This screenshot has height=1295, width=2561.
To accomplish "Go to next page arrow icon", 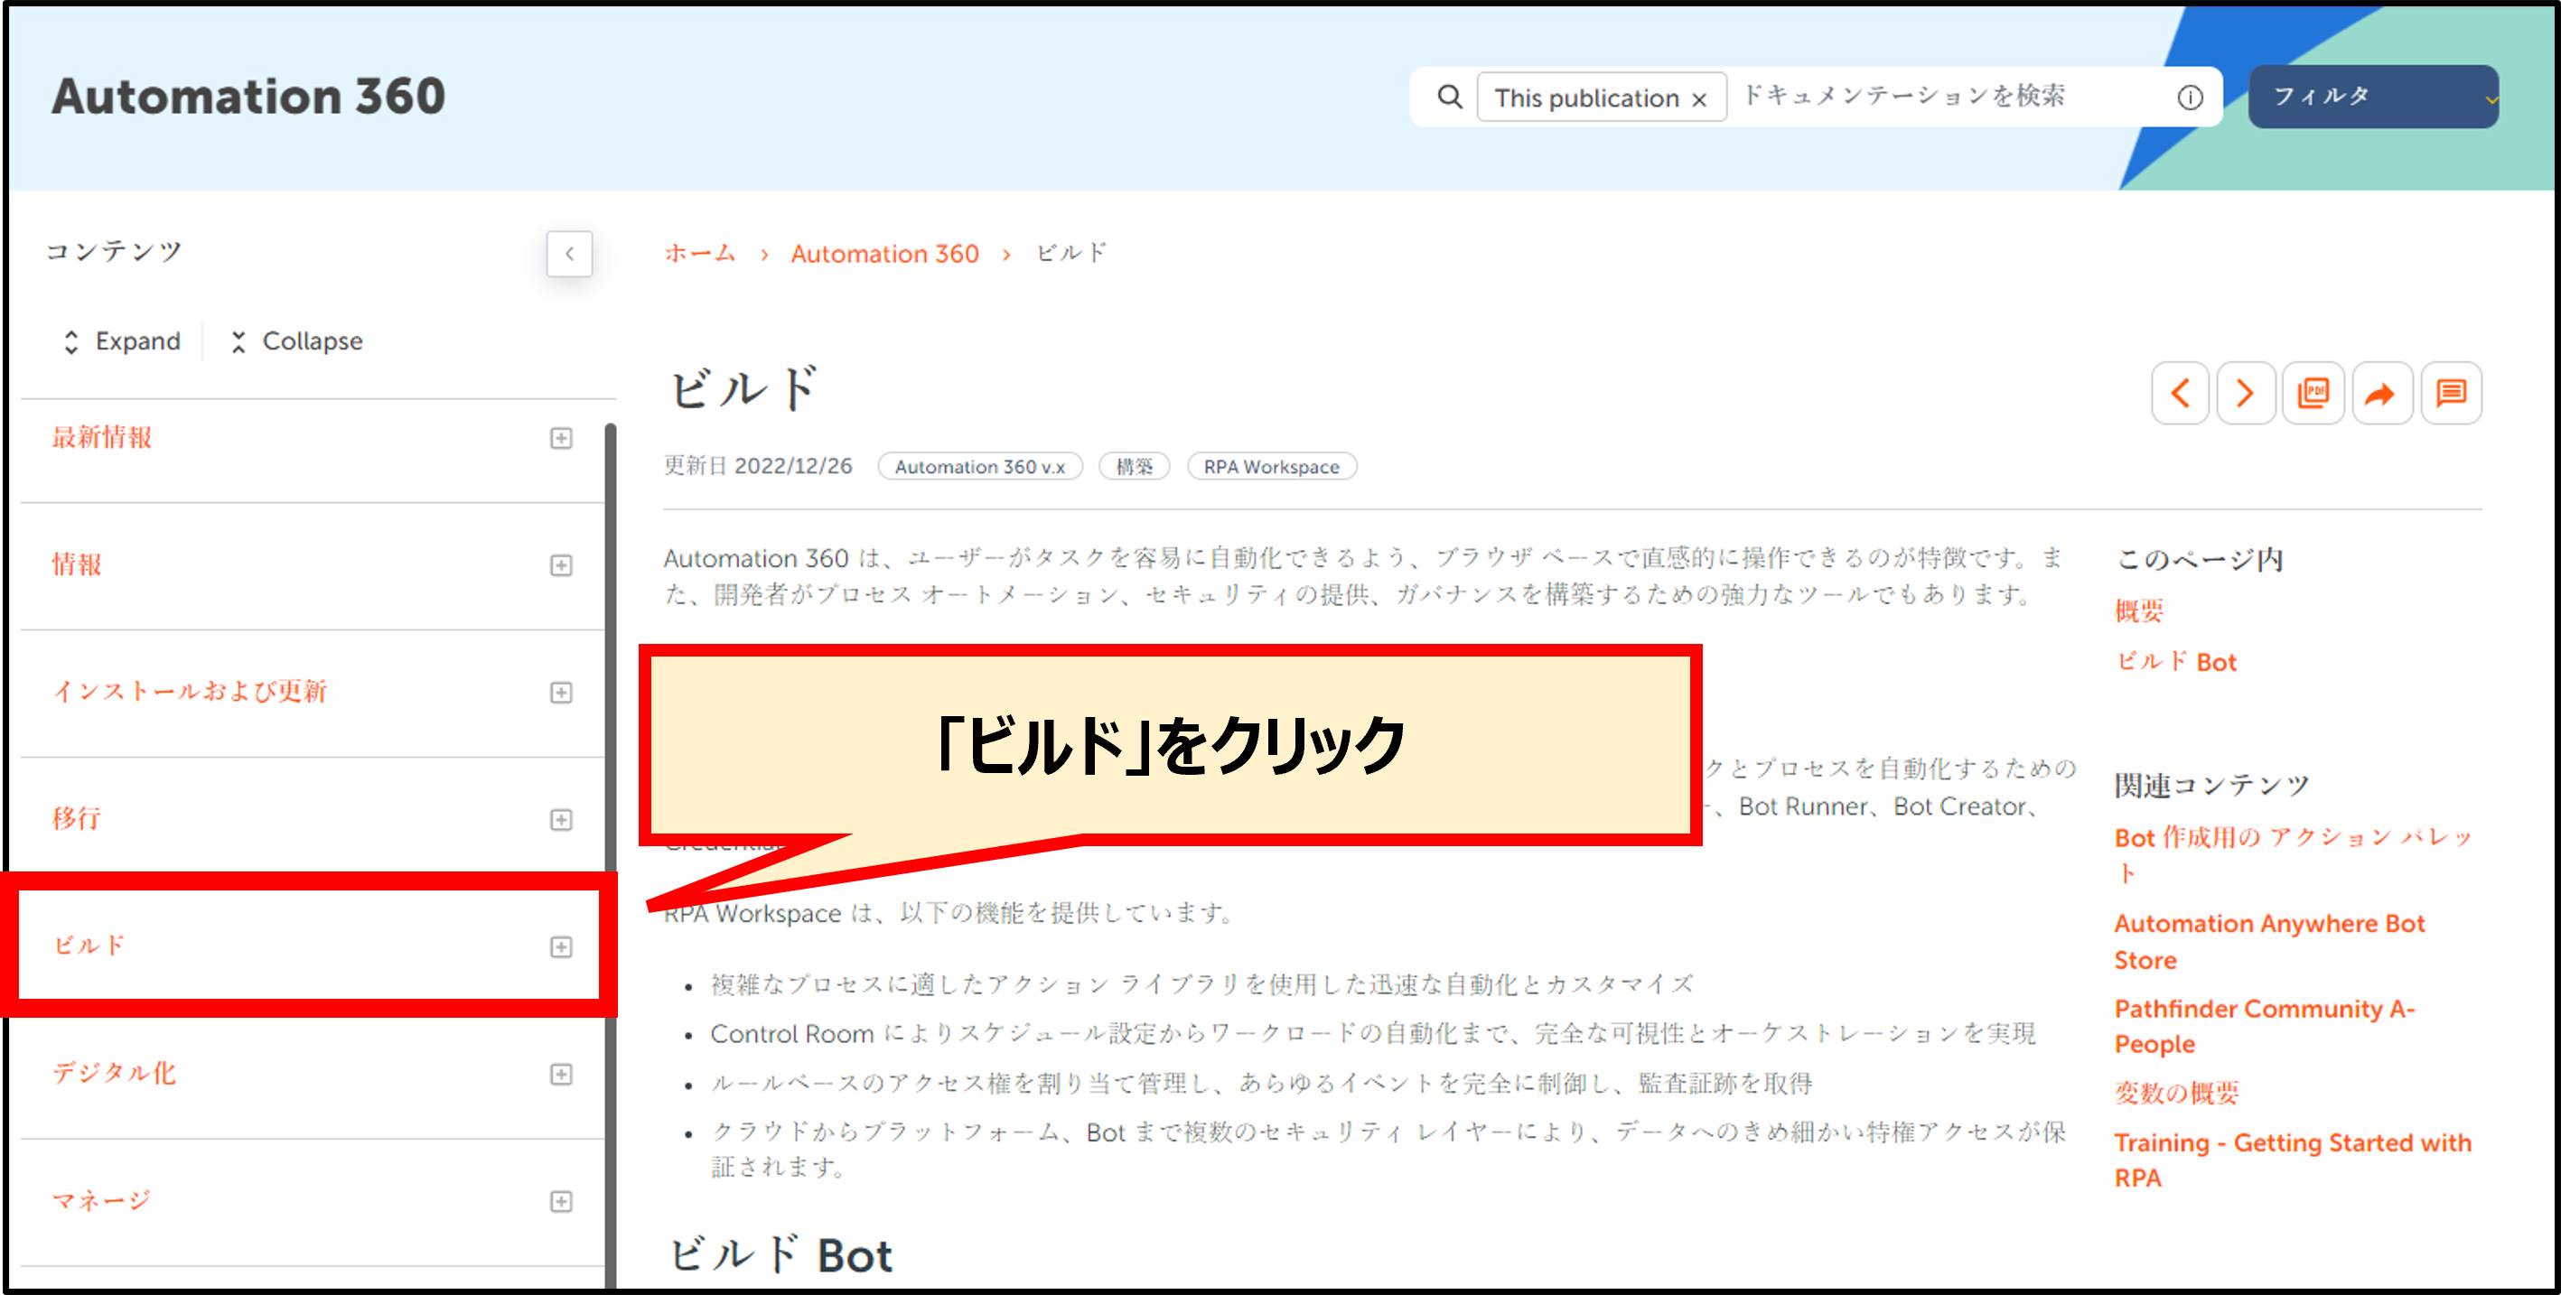I will (2245, 394).
